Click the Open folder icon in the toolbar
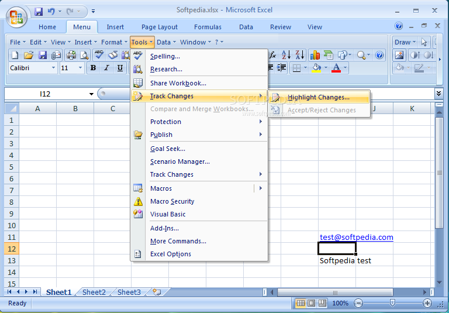 (28, 55)
